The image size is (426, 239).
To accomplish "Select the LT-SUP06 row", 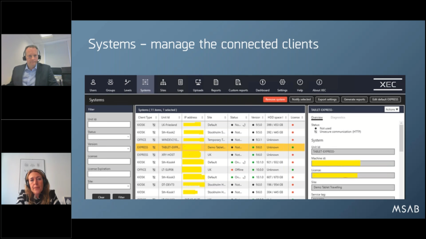I will coord(220,170).
